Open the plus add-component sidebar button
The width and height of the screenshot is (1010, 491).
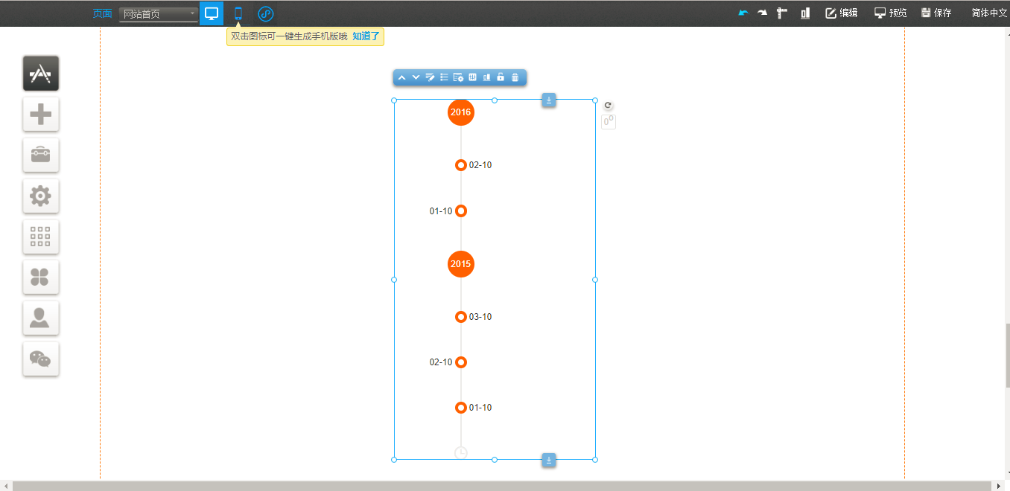40,115
